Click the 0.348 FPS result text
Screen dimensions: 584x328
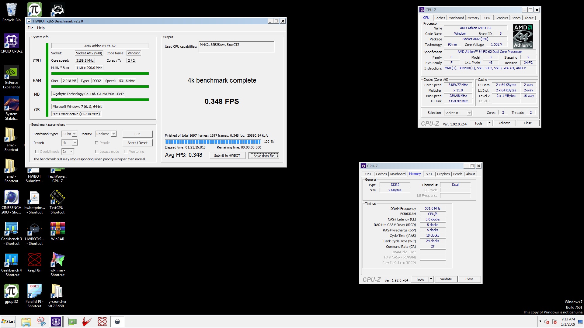(222, 101)
